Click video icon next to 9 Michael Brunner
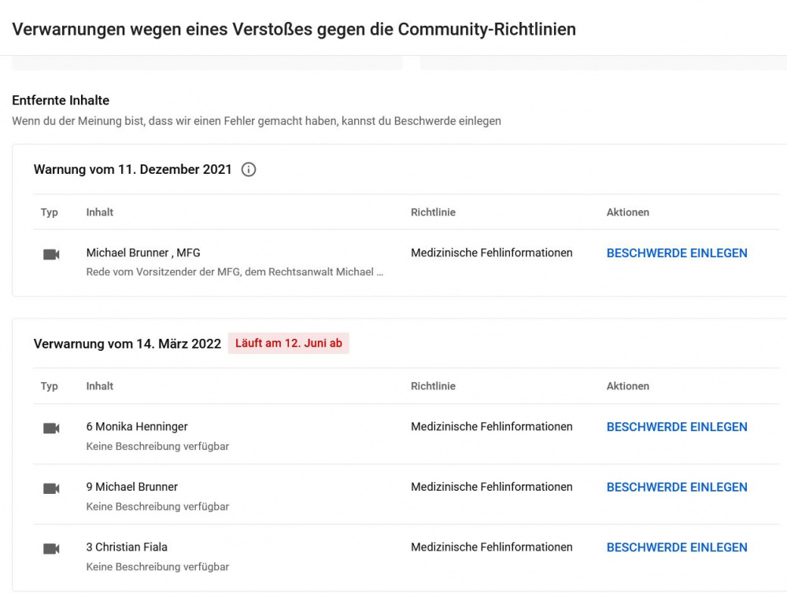The height and width of the screenshot is (593, 787). point(51,488)
